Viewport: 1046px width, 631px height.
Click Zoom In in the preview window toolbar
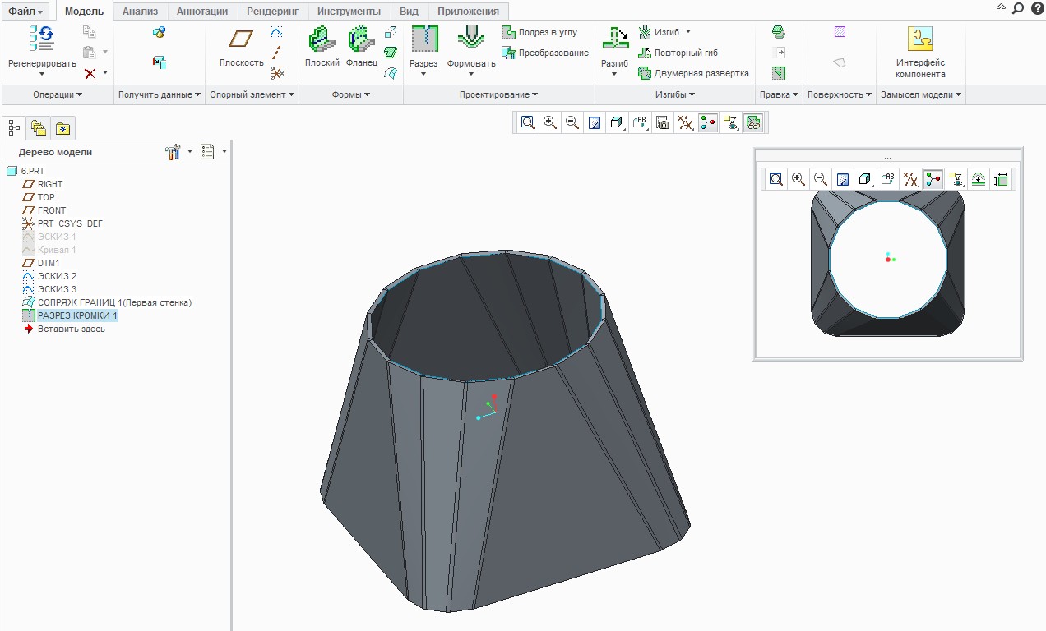[x=798, y=179]
